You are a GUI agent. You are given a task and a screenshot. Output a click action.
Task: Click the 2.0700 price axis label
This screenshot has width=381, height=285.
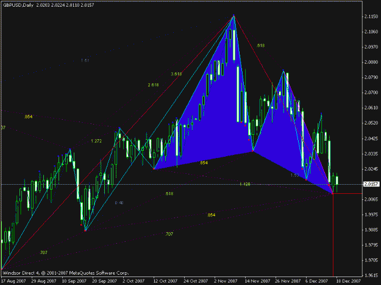click(x=371, y=92)
